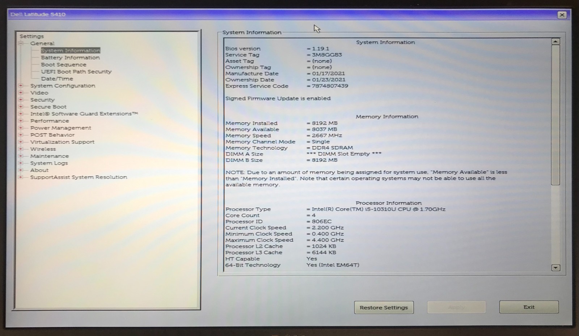Expand SupportAssist System Resolution node

[x=21, y=177]
